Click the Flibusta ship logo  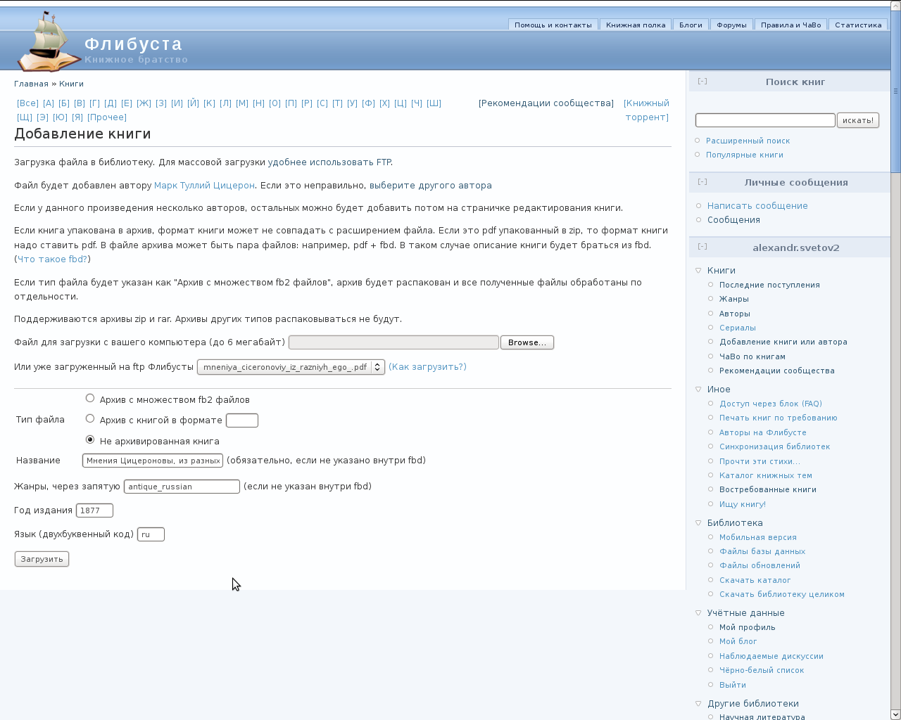48,42
